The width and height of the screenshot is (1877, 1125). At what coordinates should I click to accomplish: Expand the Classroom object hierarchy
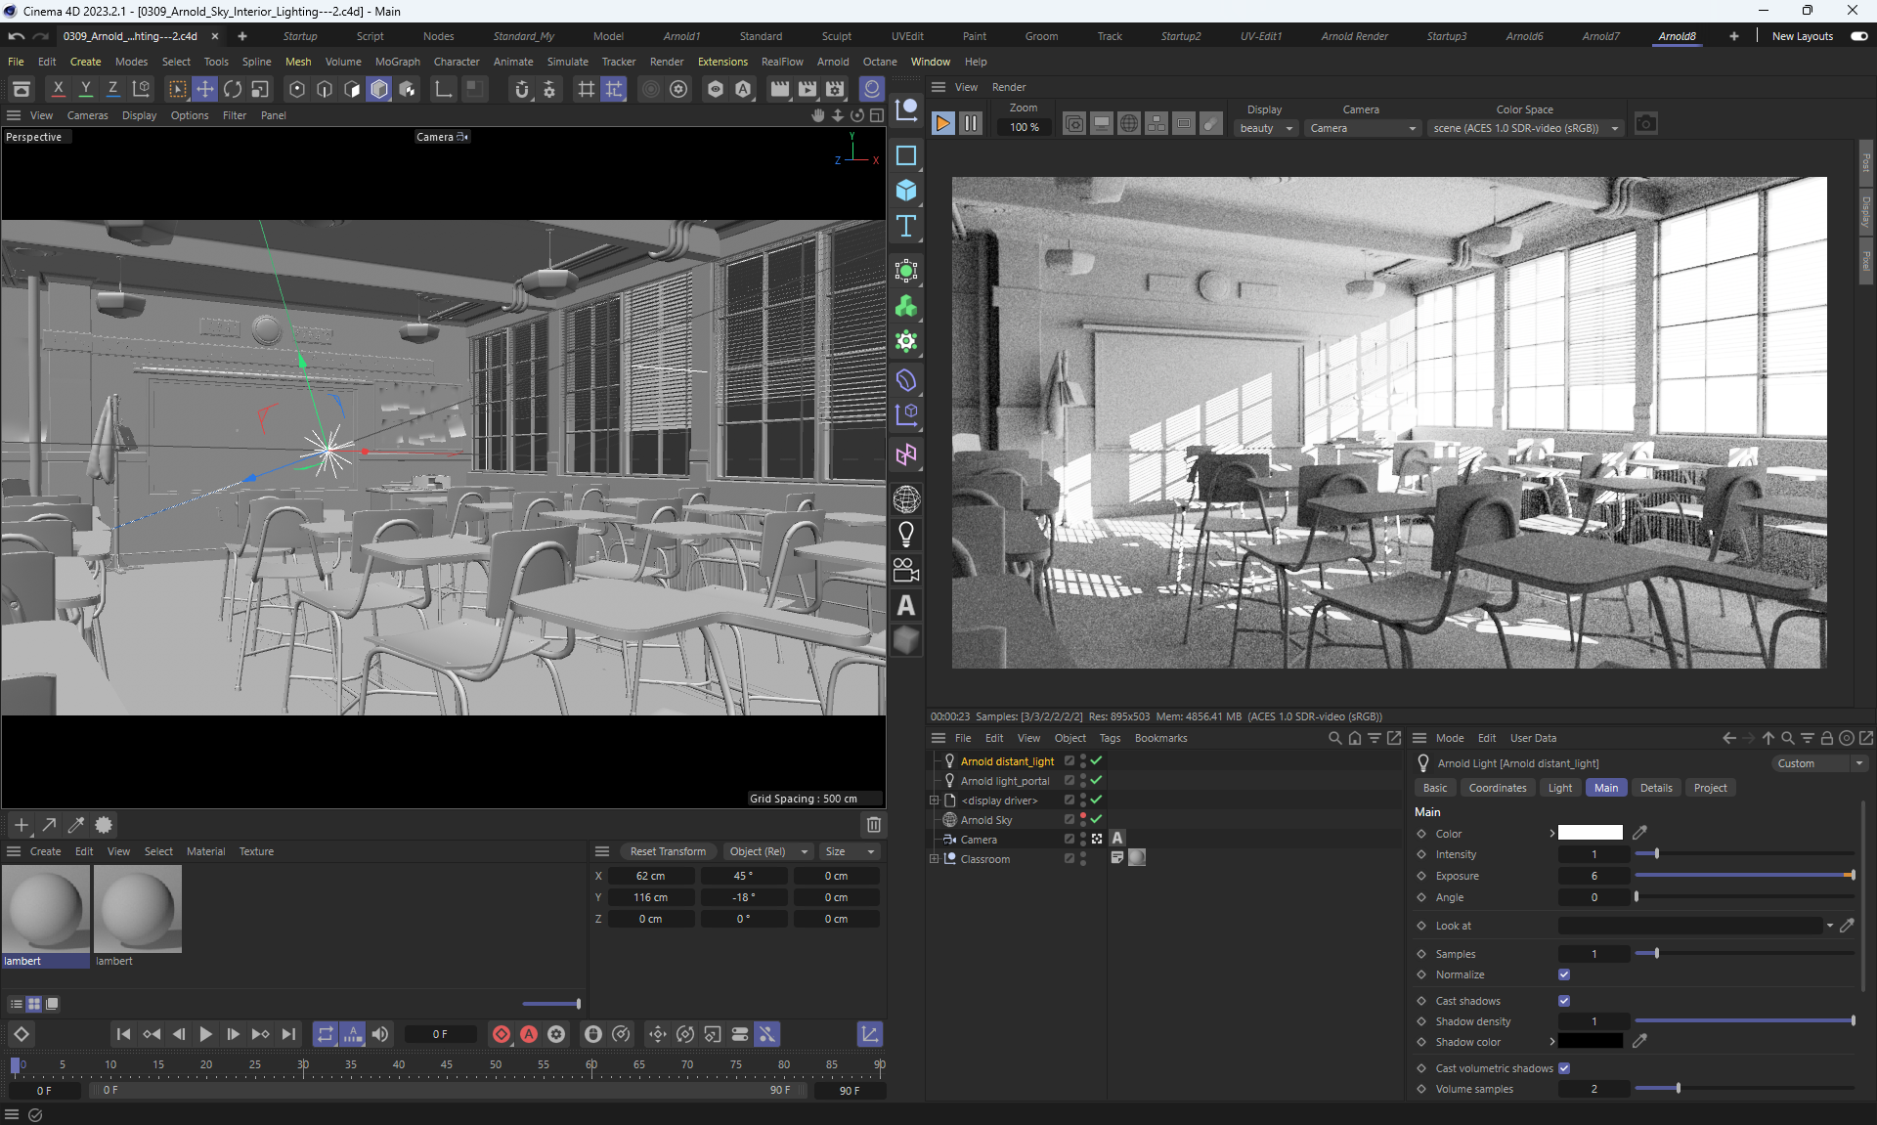[x=935, y=859]
